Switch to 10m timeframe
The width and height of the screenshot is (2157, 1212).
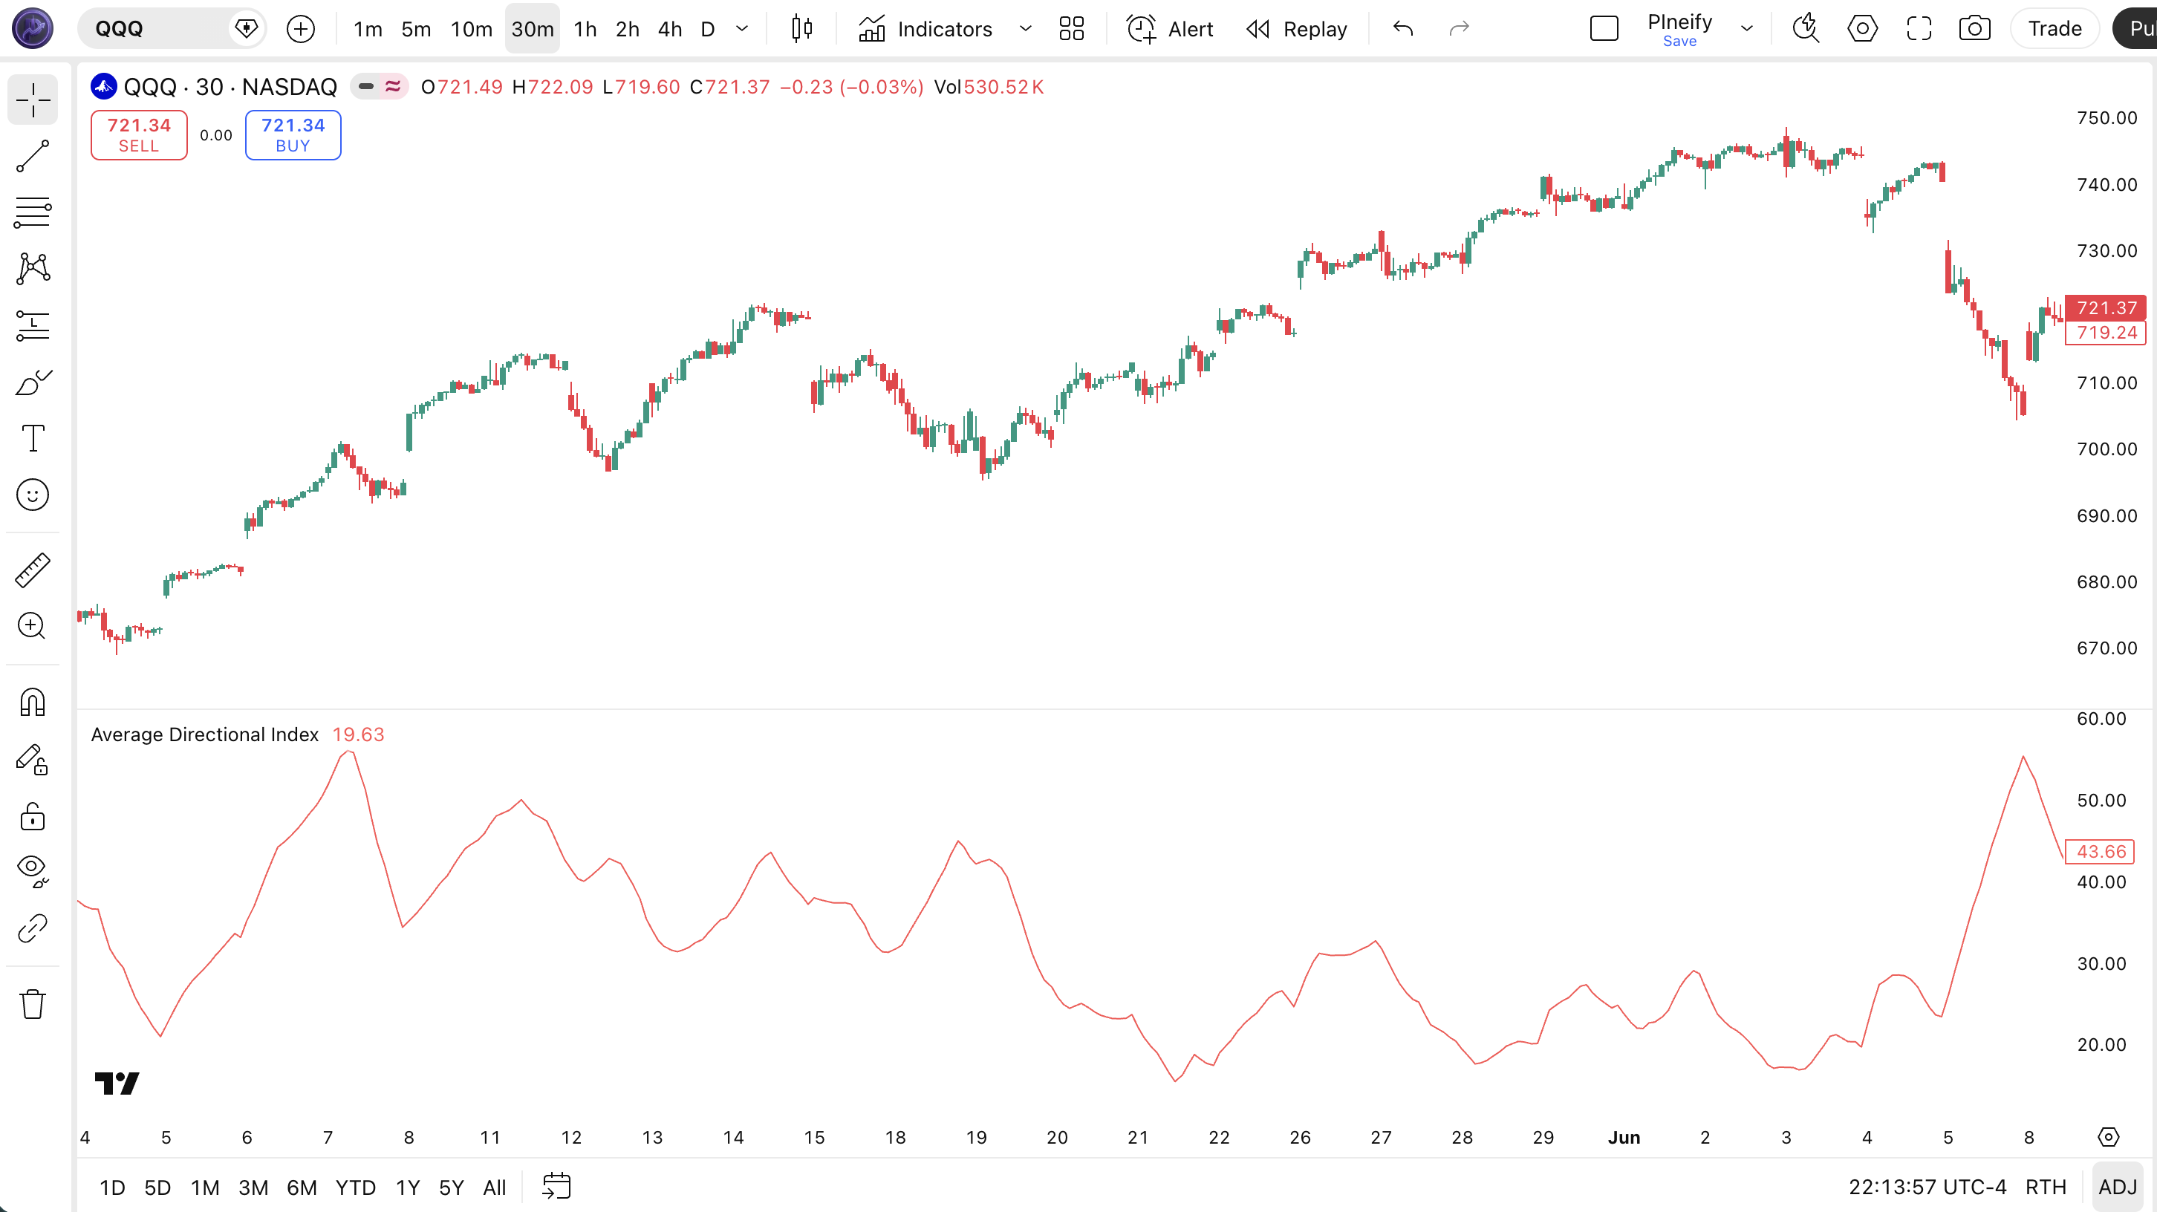(x=472, y=28)
